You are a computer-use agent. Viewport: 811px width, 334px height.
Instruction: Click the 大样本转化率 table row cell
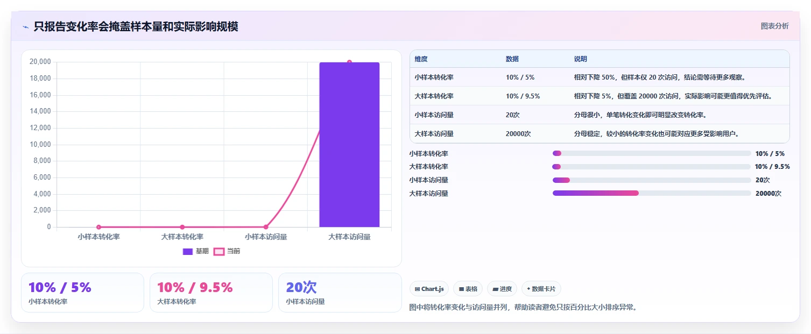pyautogui.click(x=434, y=96)
